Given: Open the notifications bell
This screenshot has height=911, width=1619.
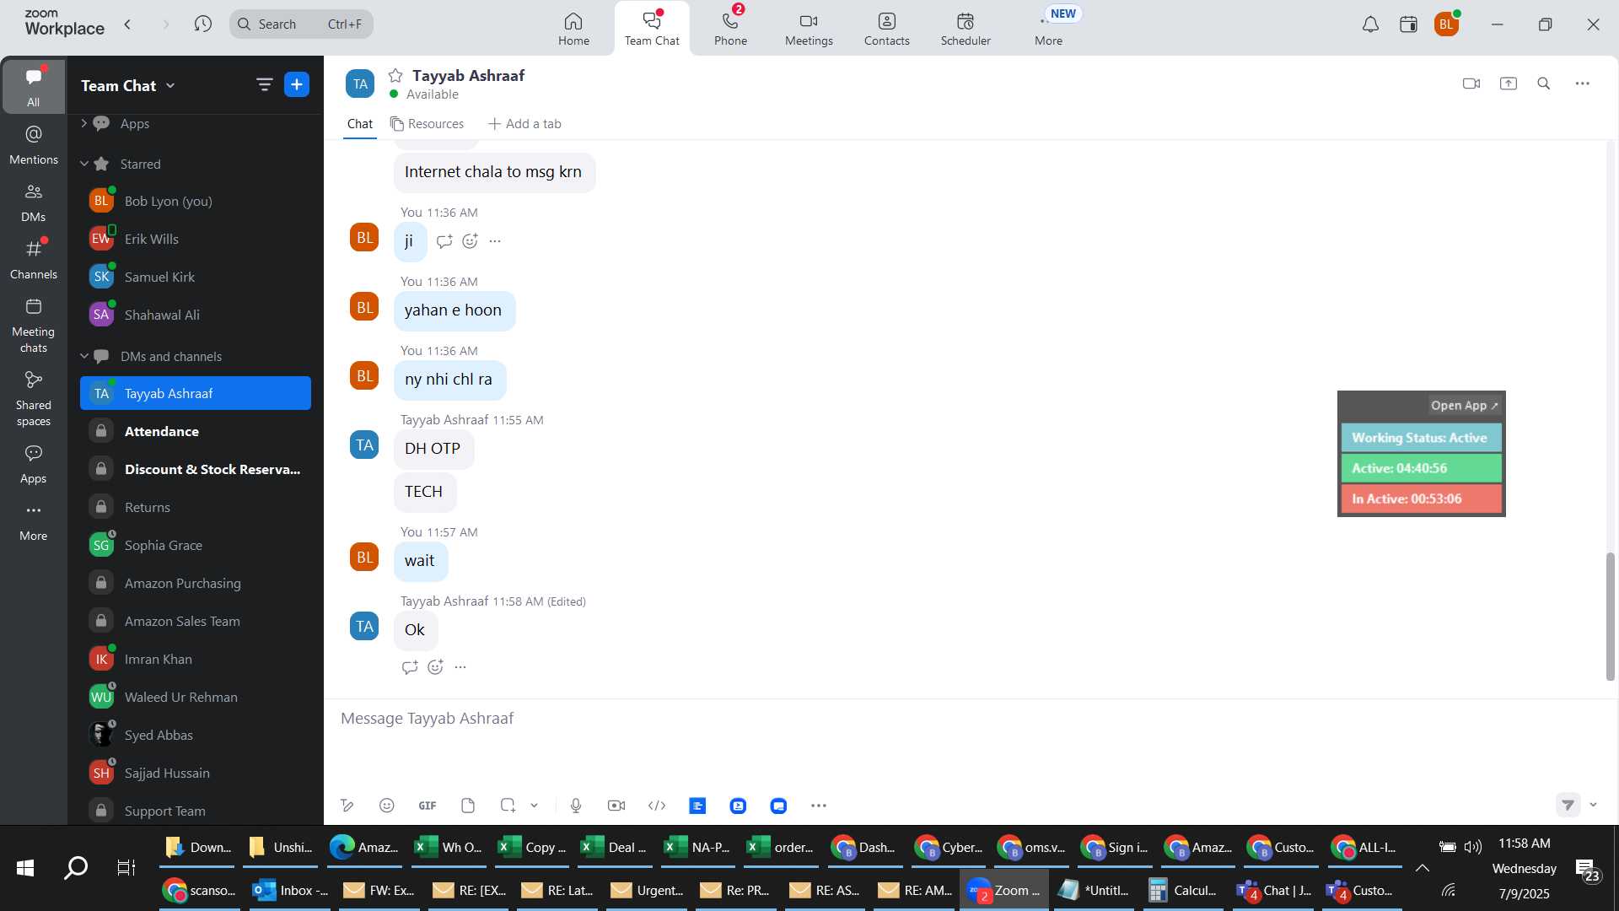Looking at the screenshot, I should [1371, 24].
